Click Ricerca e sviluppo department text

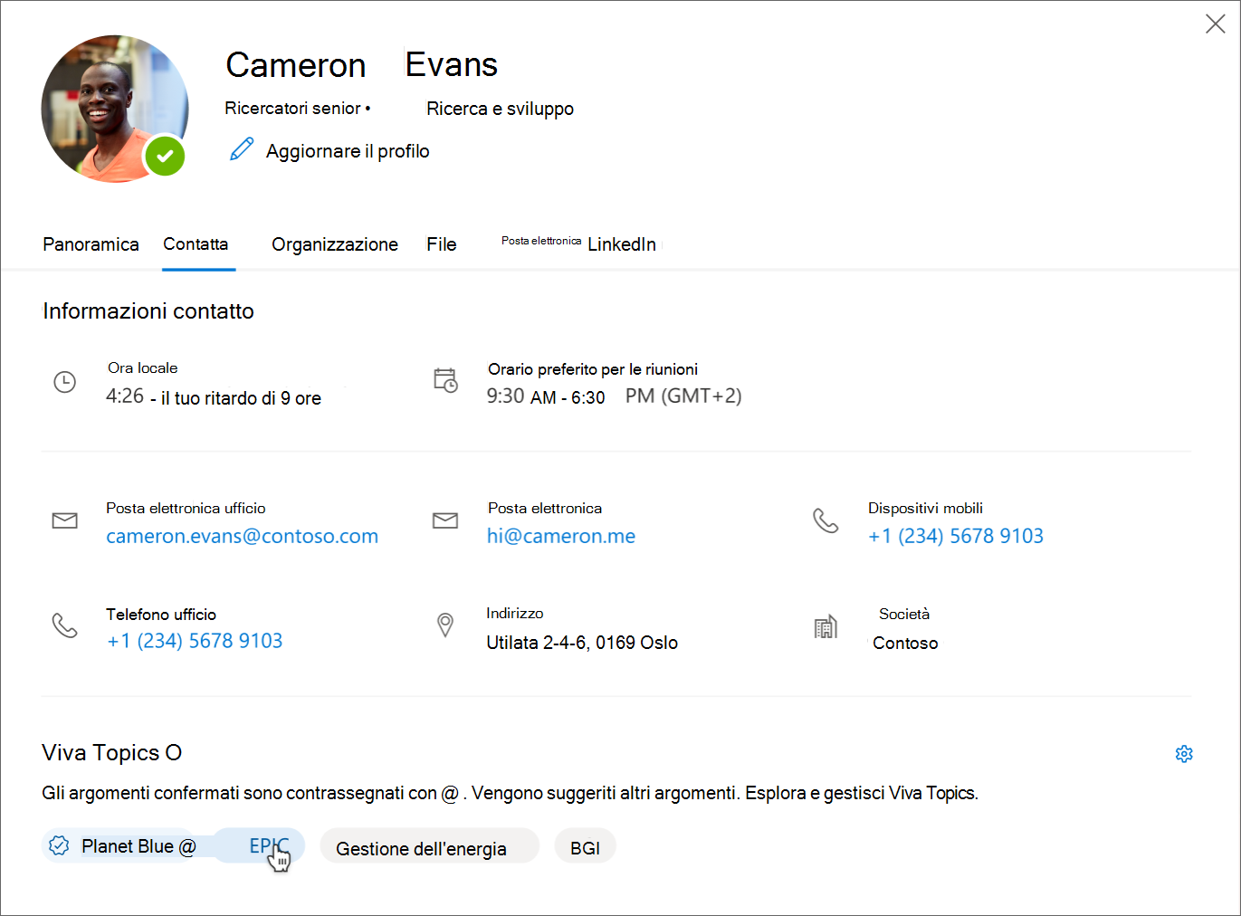(x=500, y=109)
